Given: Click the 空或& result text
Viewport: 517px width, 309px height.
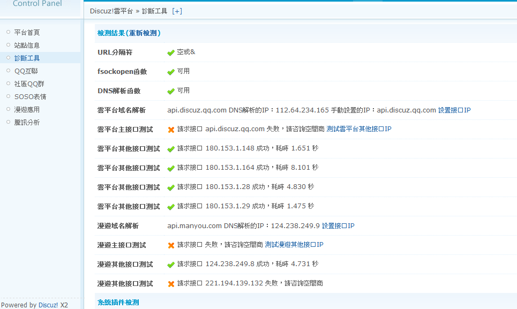Looking at the screenshot, I should click(186, 52).
